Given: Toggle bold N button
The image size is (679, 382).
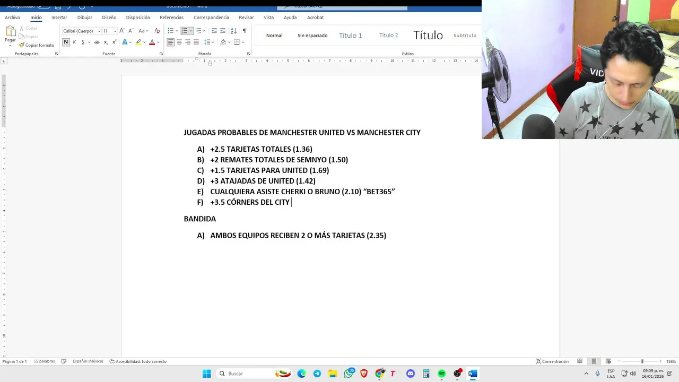Looking at the screenshot, I should pos(66,42).
